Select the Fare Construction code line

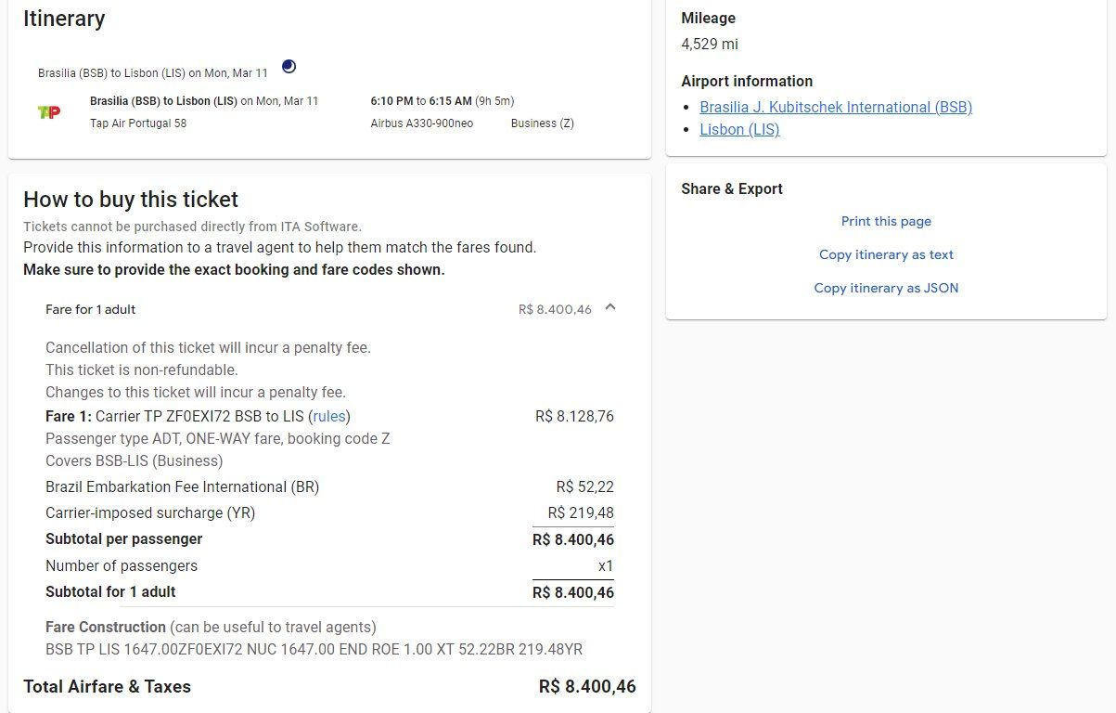pos(314,650)
